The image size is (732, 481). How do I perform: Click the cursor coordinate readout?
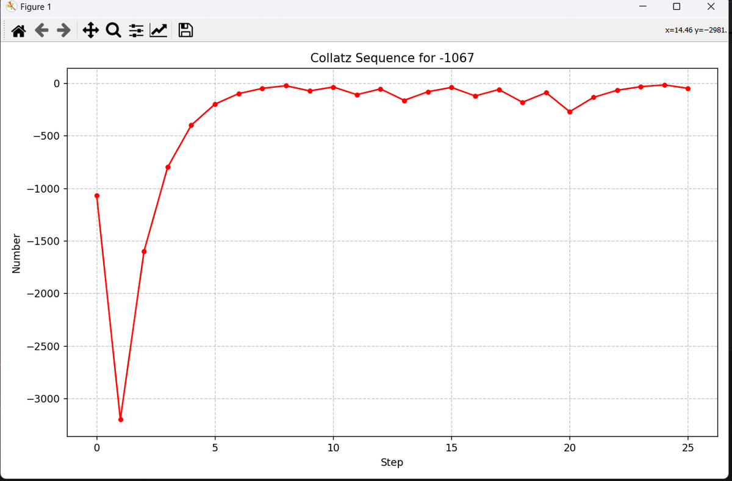point(697,29)
